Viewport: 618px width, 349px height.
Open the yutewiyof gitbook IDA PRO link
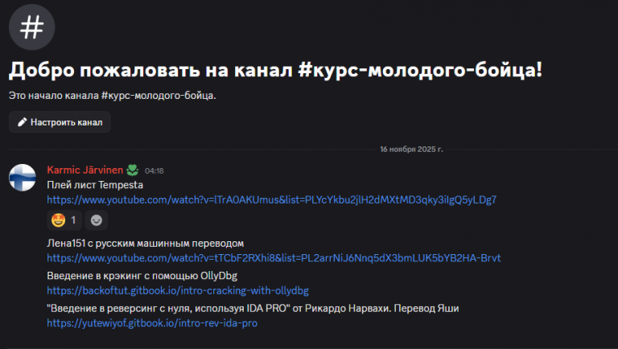pyautogui.click(x=152, y=323)
